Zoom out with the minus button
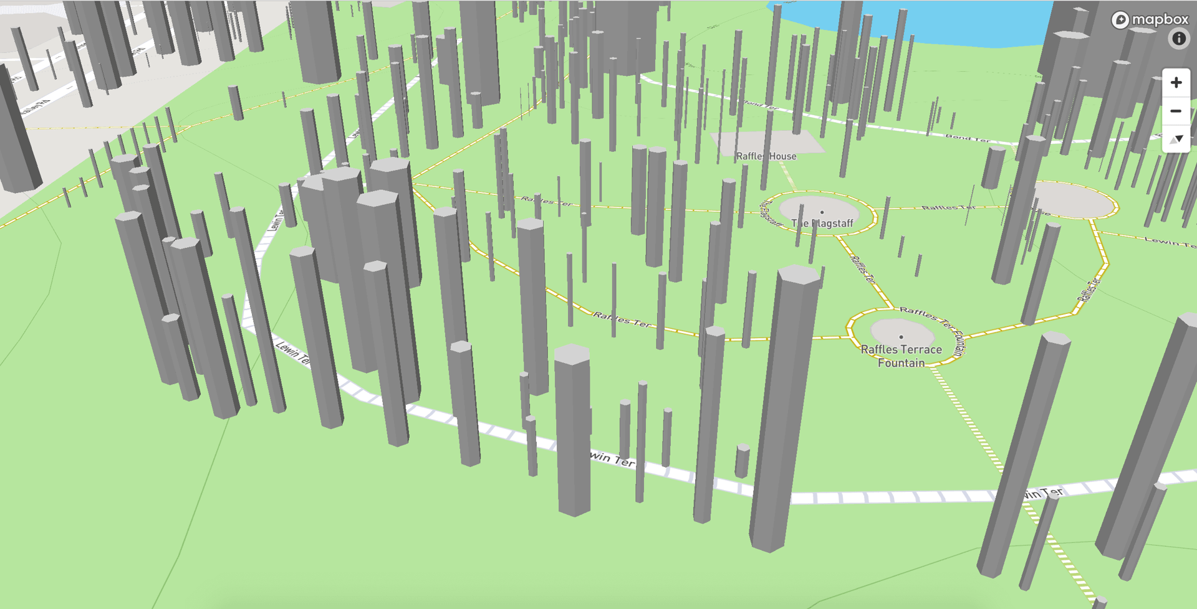The width and height of the screenshot is (1197, 609). pyautogui.click(x=1176, y=111)
